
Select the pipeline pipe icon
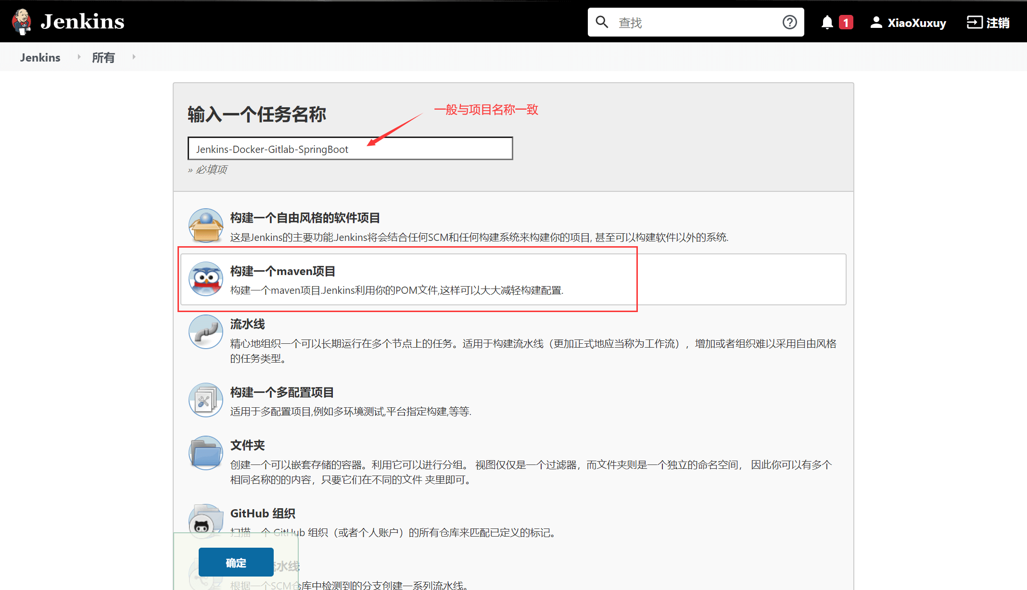(206, 332)
